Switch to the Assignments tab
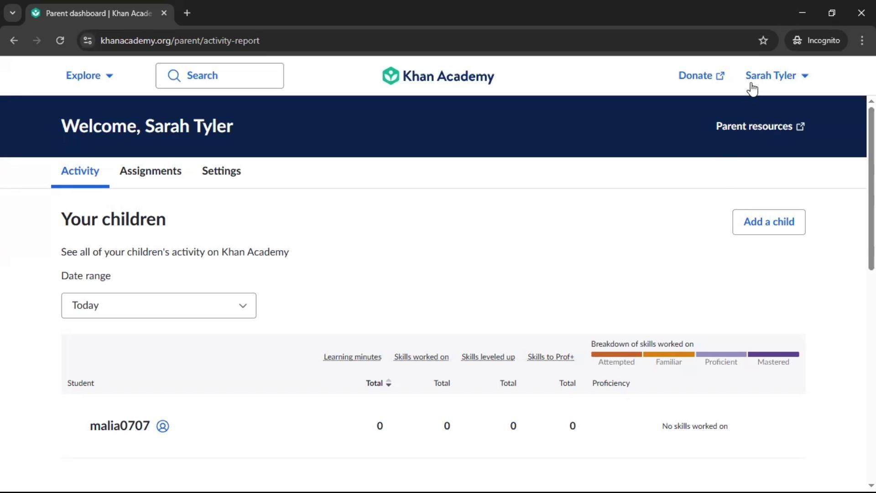This screenshot has width=876, height=493. click(x=150, y=171)
